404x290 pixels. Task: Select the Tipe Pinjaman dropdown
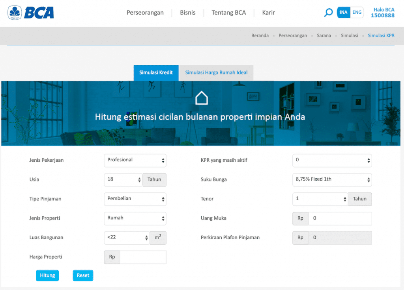(x=135, y=199)
